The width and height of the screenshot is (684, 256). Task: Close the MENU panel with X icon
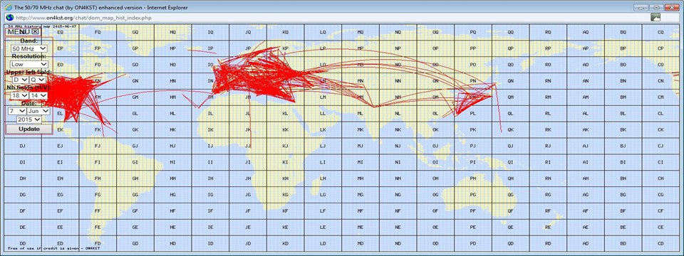coord(36,32)
